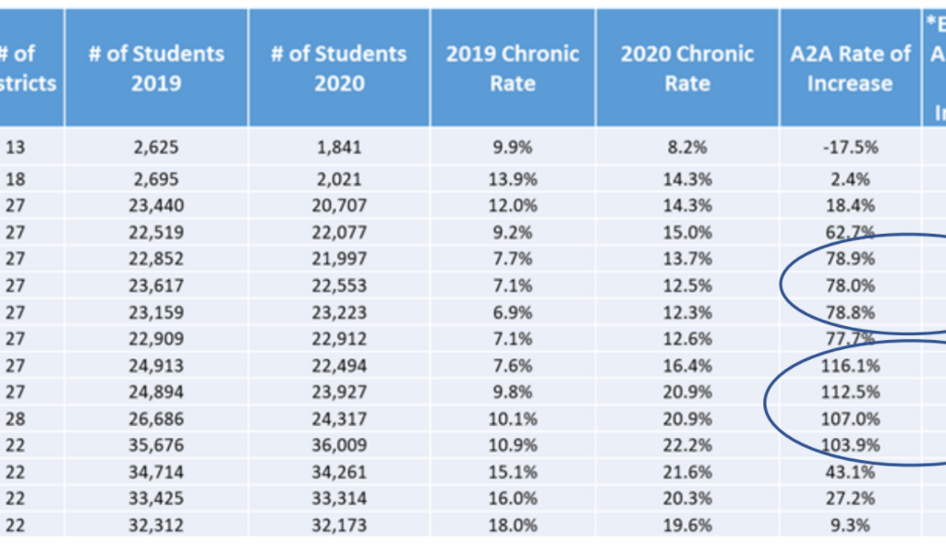Click the cell showing 36,009 students

pos(338,446)
